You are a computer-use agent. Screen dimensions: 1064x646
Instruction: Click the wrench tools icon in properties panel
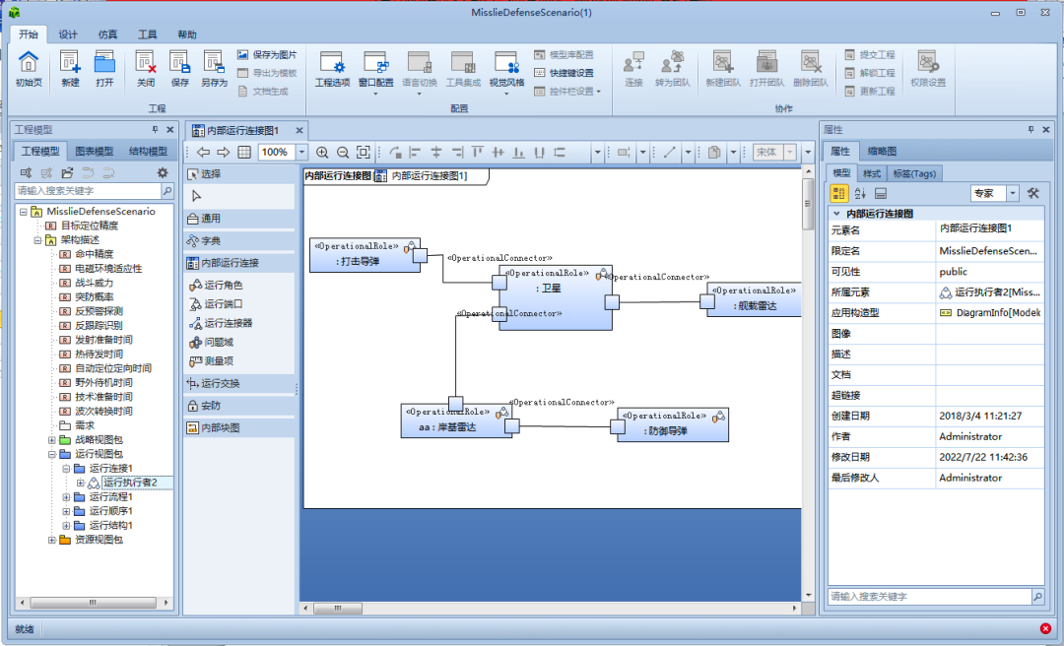tap(1032, 193)
